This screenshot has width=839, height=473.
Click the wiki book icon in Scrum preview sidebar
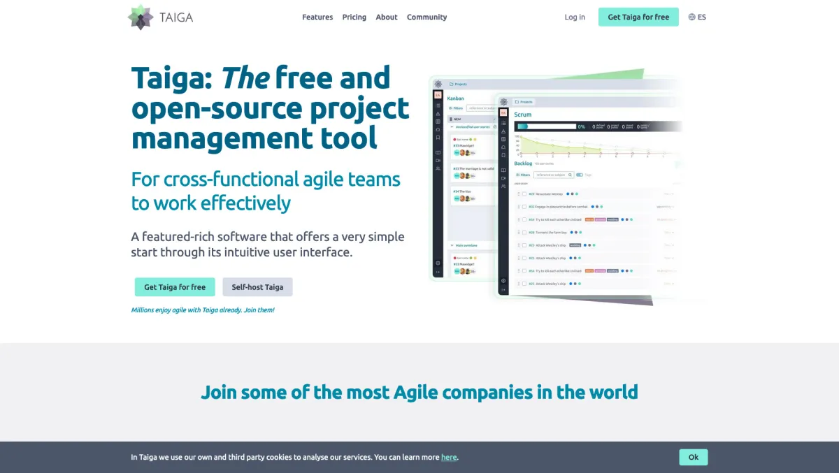503,170
